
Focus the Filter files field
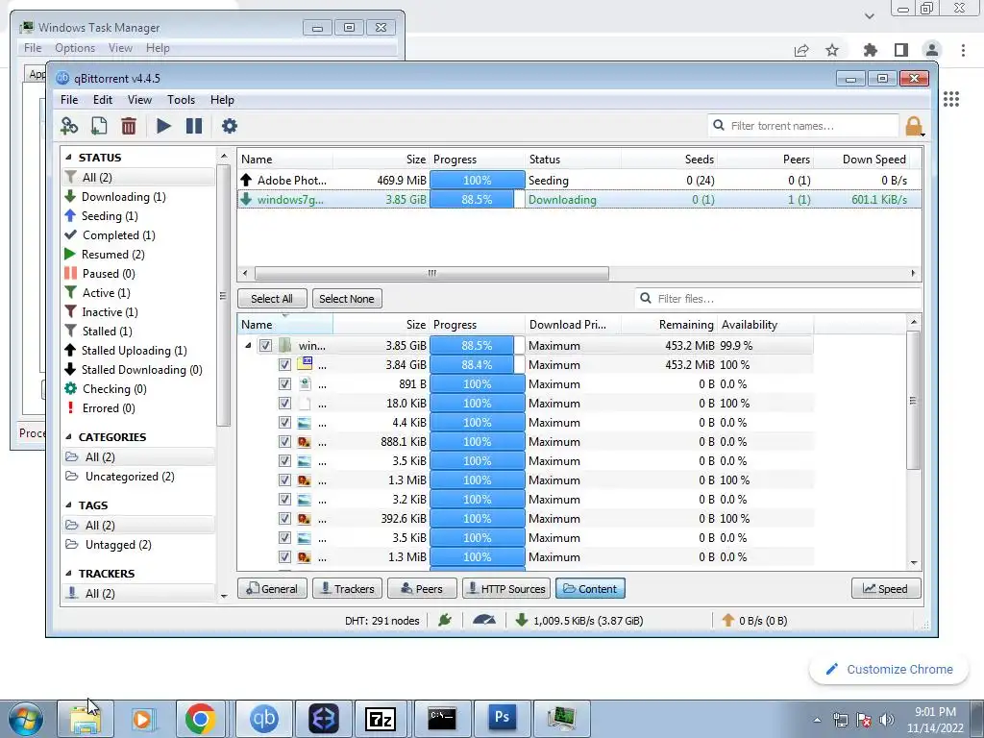(x=778, y=299)
